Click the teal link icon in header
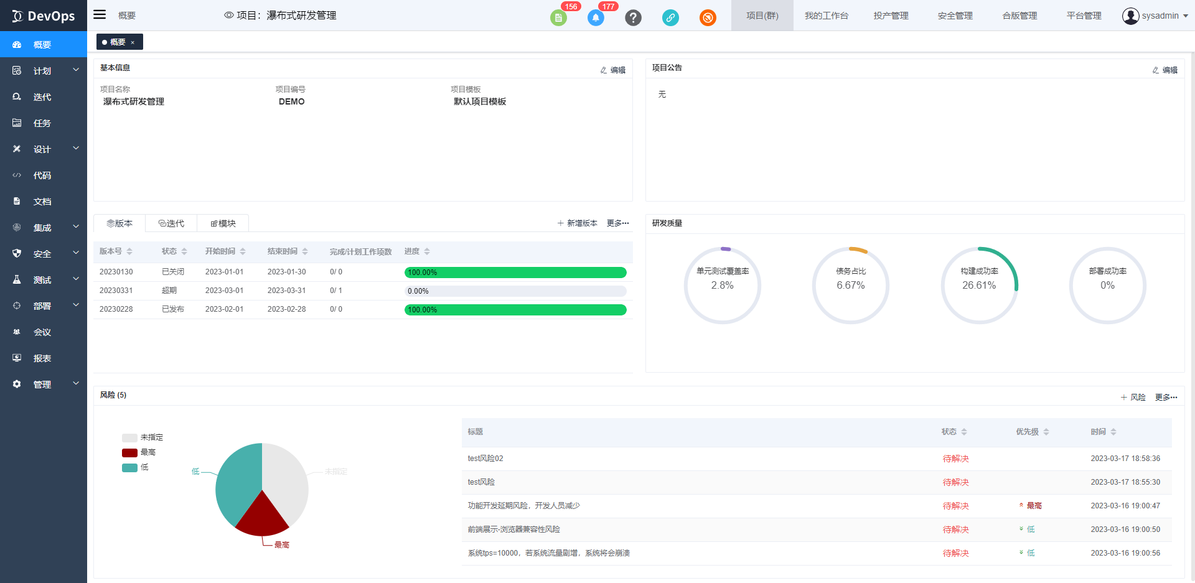The height and width of the screenshot is (583, 1195). point(670,18)
